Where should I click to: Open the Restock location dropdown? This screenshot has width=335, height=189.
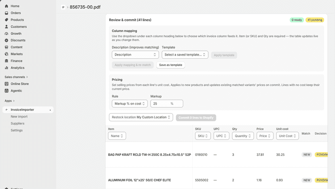[x=141, y=117]
